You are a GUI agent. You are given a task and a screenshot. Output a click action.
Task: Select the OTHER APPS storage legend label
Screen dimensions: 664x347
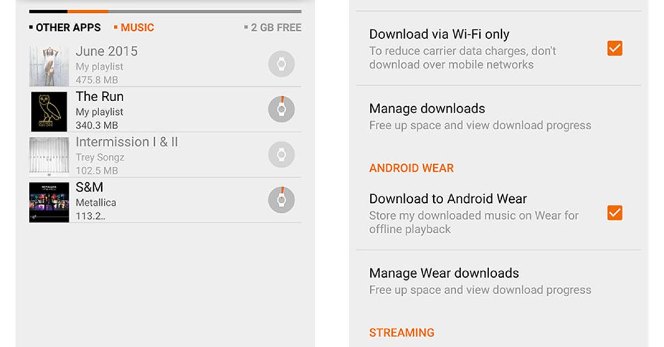click(x=68, y=28)
